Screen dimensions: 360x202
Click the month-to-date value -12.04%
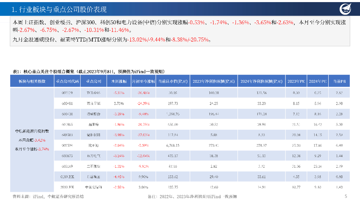pyautogui.click(x=143, y=156)
